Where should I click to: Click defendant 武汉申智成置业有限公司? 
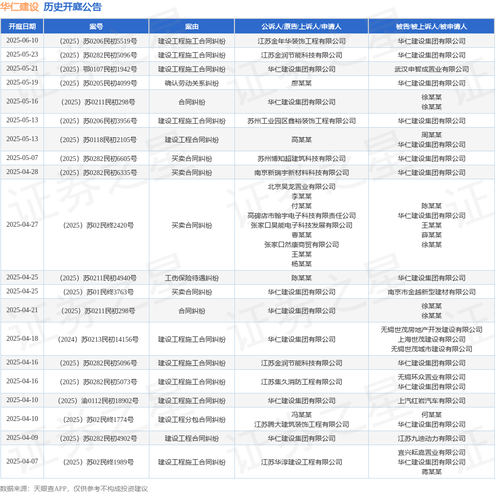coord(431,69)
